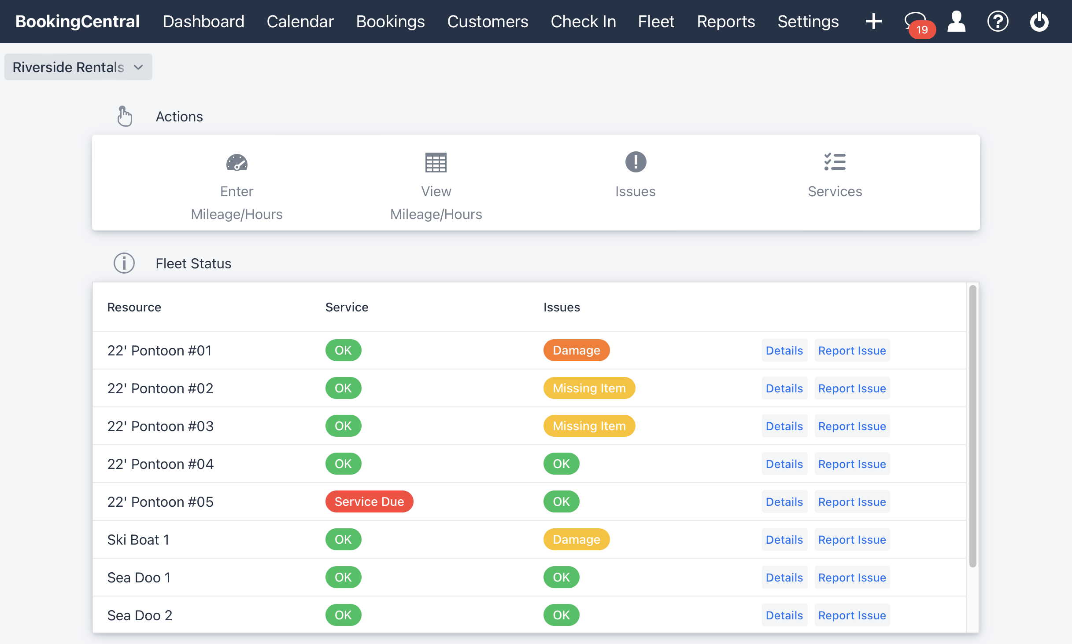The width and height of the screenshot is (1072, 644).
Task: Report Issue for Sea Doo 1
Action: click(852, 577)
